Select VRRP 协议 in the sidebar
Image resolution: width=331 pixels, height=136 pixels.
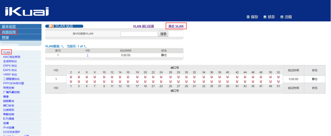coord(10,74)
